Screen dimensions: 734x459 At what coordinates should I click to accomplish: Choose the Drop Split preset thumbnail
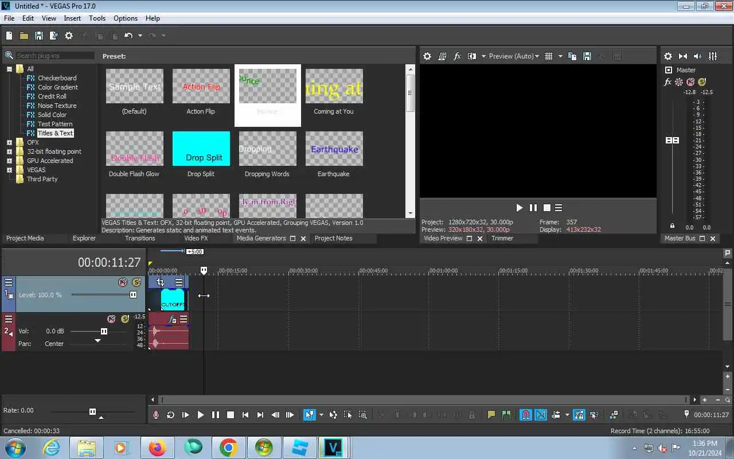201,149
